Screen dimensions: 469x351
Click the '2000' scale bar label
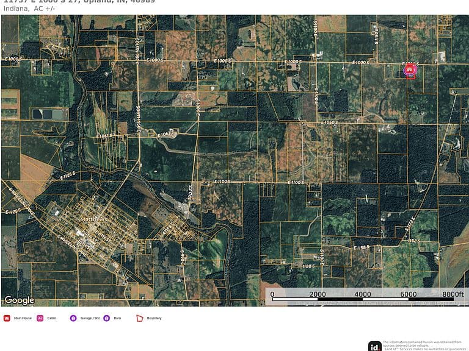(x=318, y=294)
